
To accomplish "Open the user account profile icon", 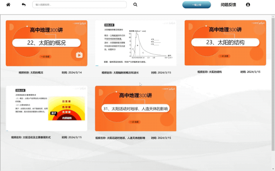I will [248, 5].
